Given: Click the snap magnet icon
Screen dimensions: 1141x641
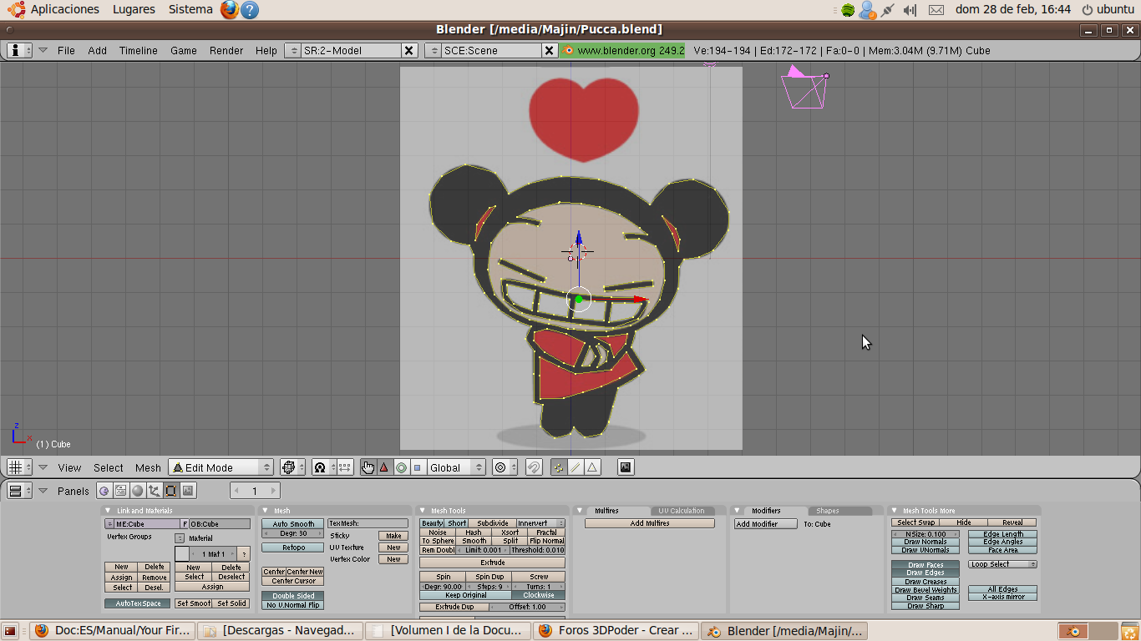Looking at the screenshot, I should [x=535, y=467].
